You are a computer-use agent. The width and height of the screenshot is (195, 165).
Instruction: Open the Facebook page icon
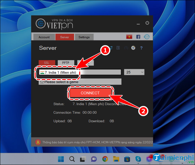[x=138, y=37]
